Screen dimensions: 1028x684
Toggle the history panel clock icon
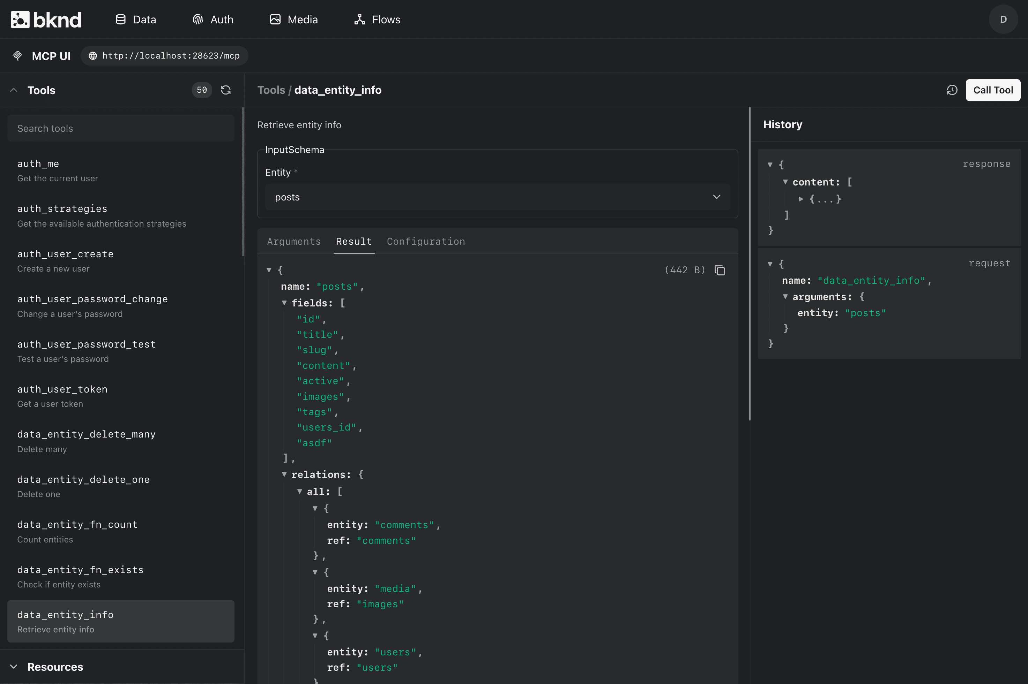pos(952,90)
